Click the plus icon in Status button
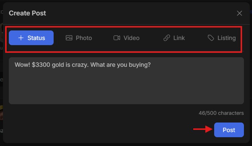 pos(21,38)
